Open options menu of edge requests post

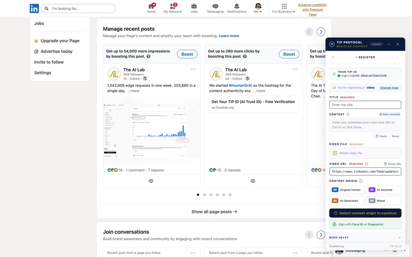pos(193,69)
